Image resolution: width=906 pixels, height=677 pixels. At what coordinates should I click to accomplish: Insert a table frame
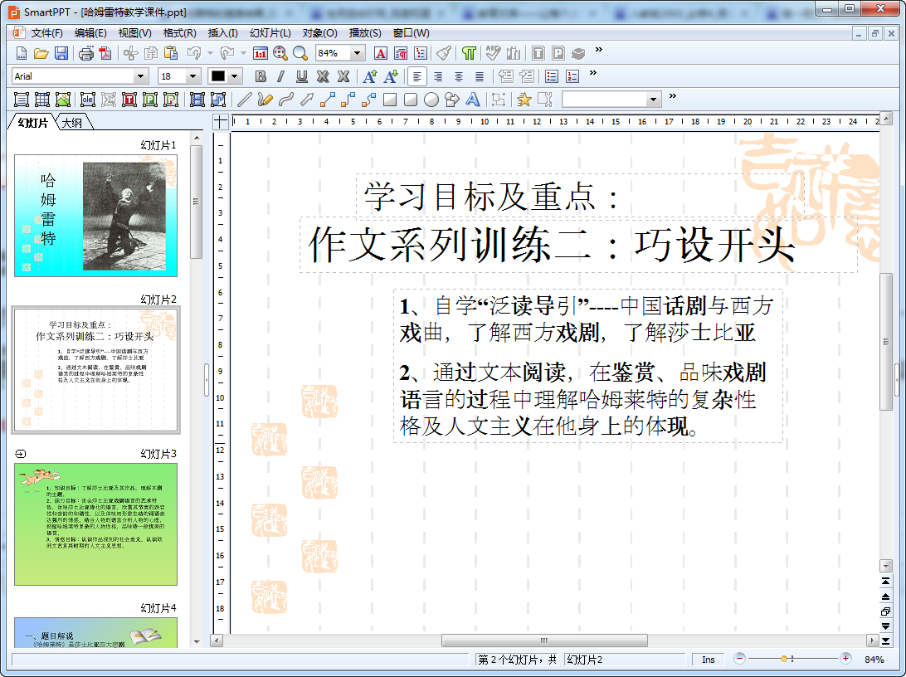point(42,100)
